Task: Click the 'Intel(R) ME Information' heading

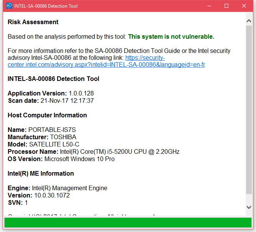Action: (x=41, y=173)
